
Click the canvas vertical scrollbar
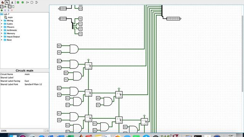[242, 54]
